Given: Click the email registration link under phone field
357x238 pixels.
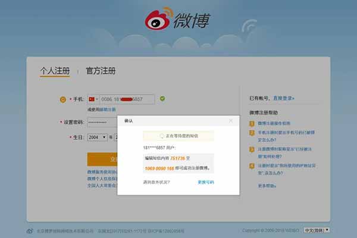Looking at the screenshot, I should pos(108,109).
